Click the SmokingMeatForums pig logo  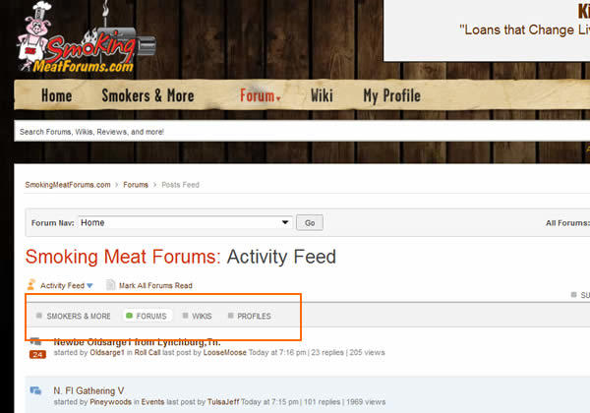pyautogui.click(x=85, y=37)
